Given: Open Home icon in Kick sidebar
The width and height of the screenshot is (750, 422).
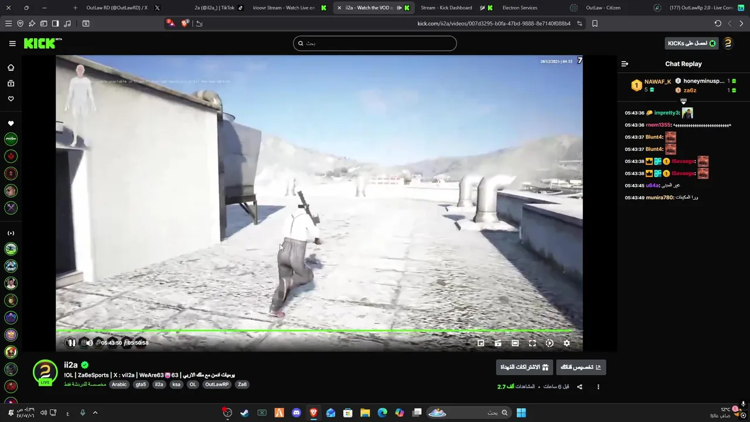Looking at the screenshot, I should [11, 67].
